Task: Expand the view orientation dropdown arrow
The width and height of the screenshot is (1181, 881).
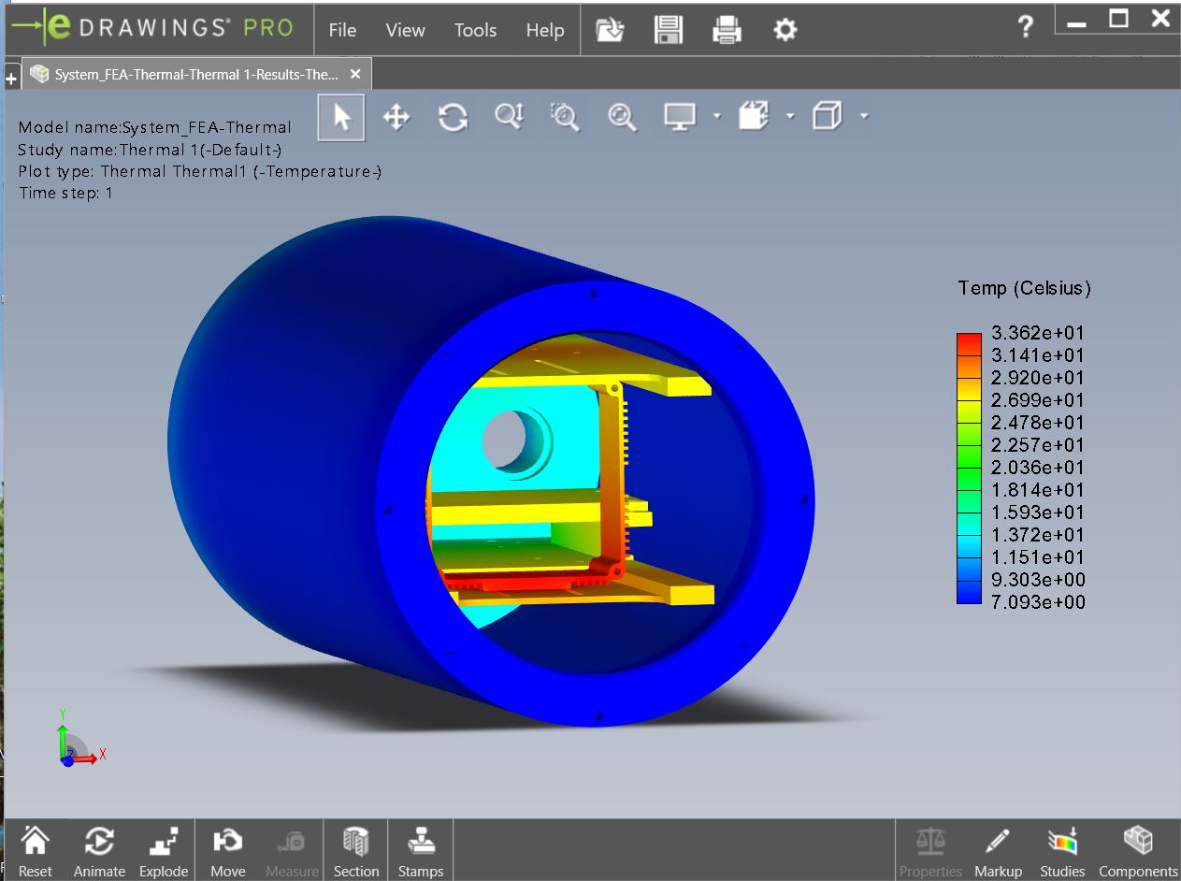Action: pos(790,117)
